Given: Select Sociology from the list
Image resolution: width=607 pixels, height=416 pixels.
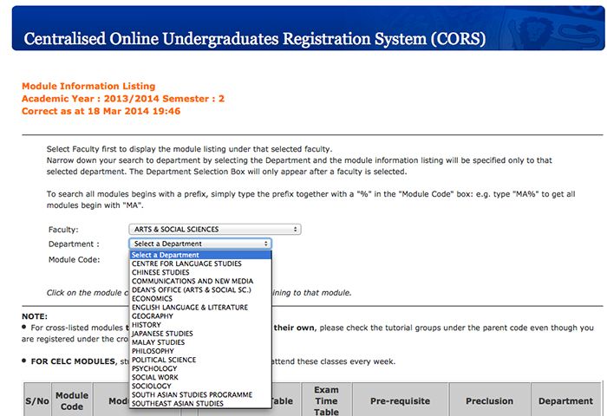Looking at the screenshot, I should (x=200, y=387).
